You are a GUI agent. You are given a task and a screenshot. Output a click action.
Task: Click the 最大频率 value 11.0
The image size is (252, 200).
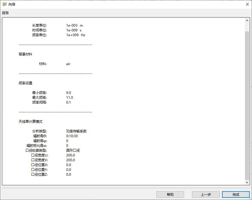pos(70,98)
